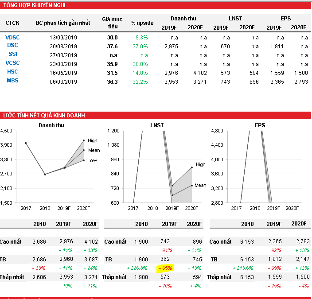Click the BSC brokerage link
The width and height of the screenshot is (312, 299).
[x=12, y=45]
